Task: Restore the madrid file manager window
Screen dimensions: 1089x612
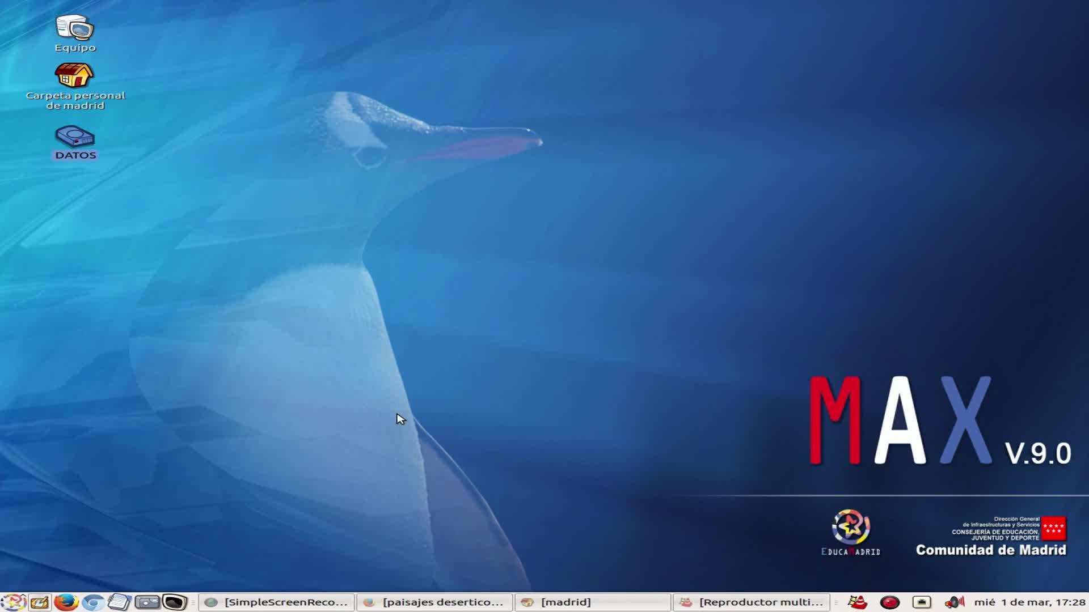Action: [x=593, y=602]
